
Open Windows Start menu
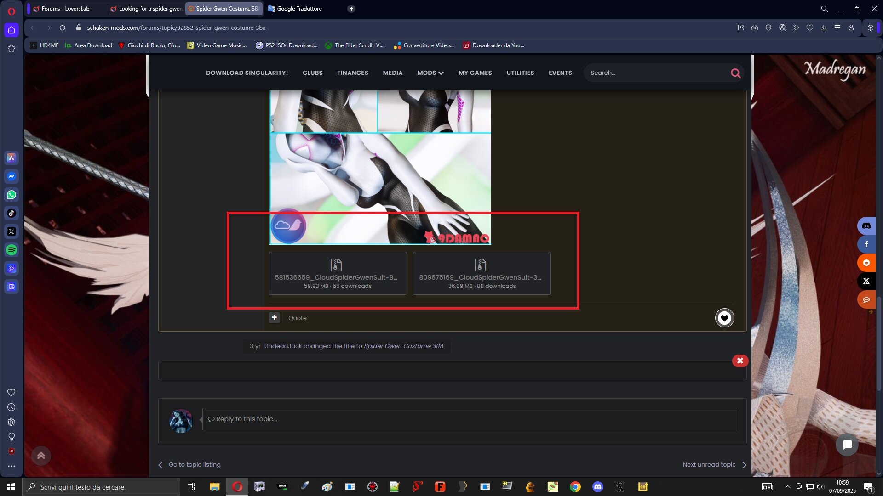[x=11, y=487]
